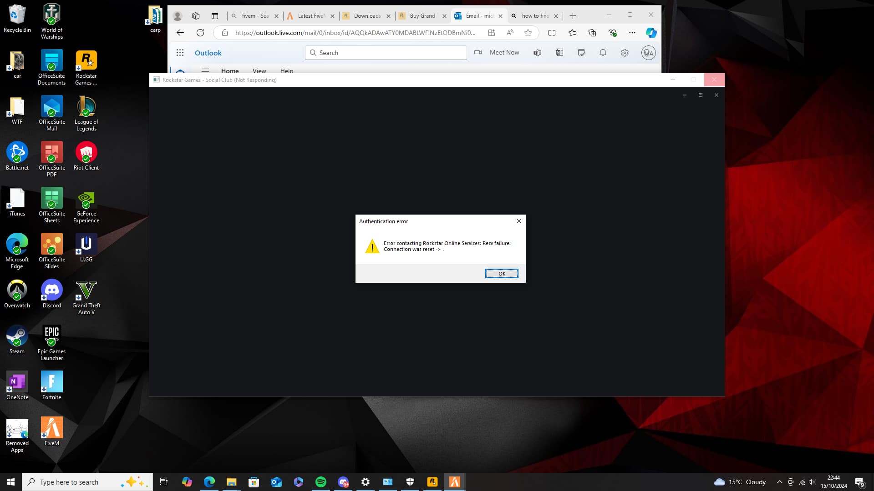Open Outlook Home ribbon tab
The width and height of the screenshot is (874, 491).
230,70
